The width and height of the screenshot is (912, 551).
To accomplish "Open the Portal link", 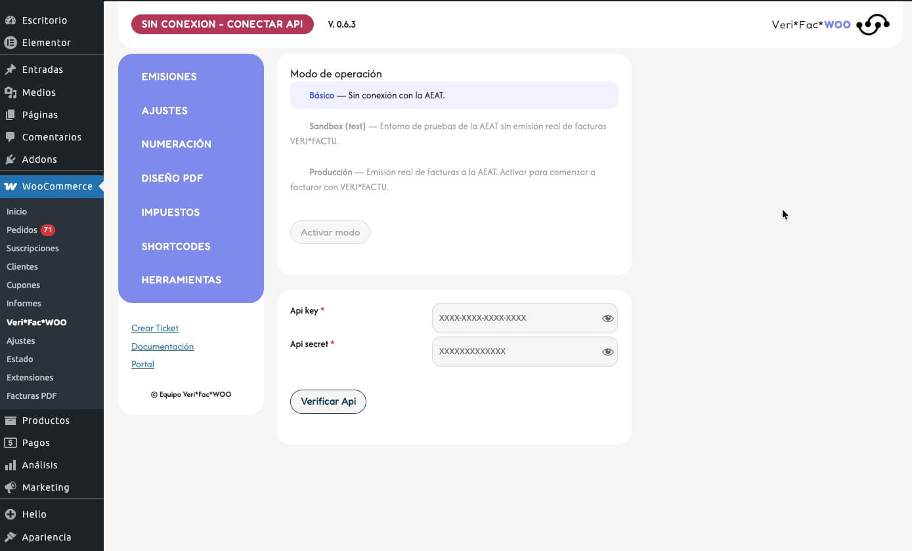I will [x=142, y=364].
